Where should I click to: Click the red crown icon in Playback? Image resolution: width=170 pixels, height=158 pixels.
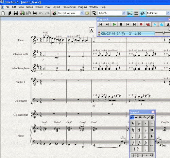[148, 24]
